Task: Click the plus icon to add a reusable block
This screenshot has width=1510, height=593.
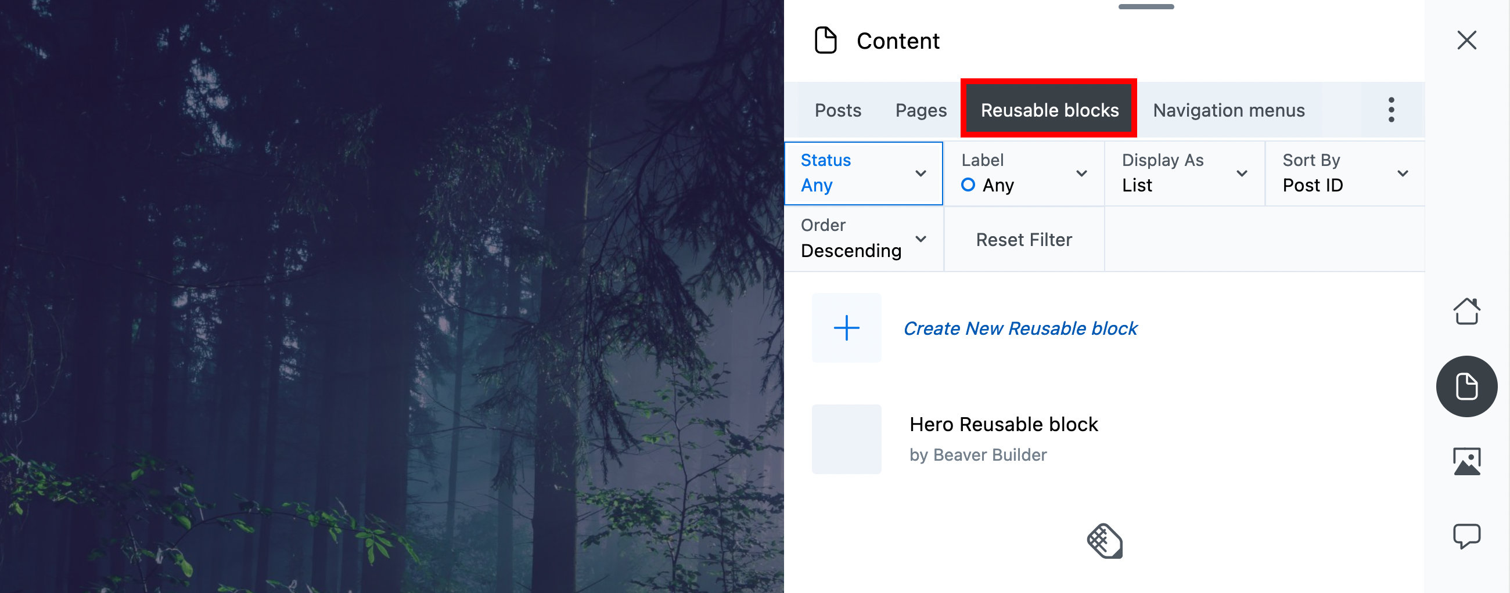Action: click(x=846, y=328)
